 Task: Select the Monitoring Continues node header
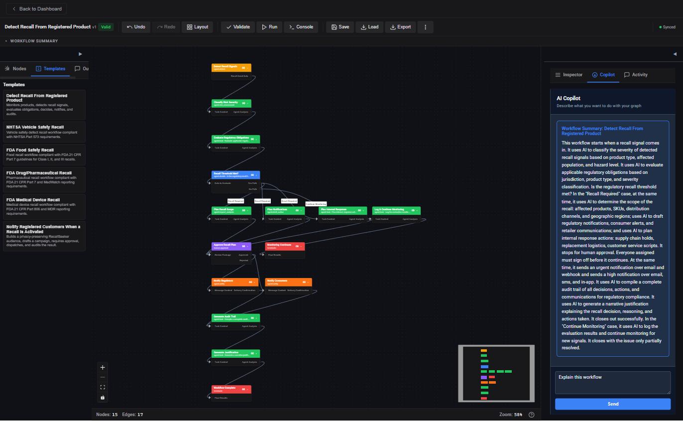[285, 246]
